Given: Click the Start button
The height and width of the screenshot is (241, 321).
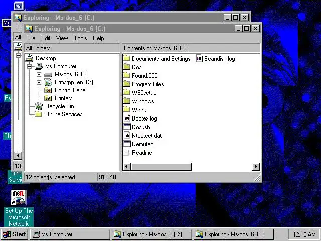Looking at the screenshot, I should [x=15, y=234].
